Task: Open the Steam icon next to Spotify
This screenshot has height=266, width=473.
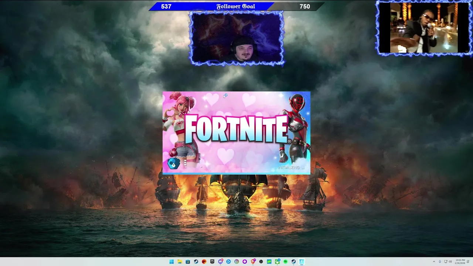Action: pos(293,262)
